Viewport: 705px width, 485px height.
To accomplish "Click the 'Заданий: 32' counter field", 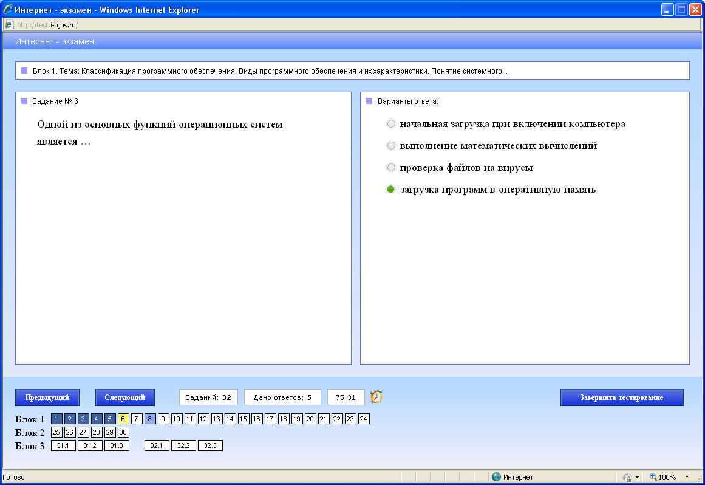I will [x=208, y=397].
